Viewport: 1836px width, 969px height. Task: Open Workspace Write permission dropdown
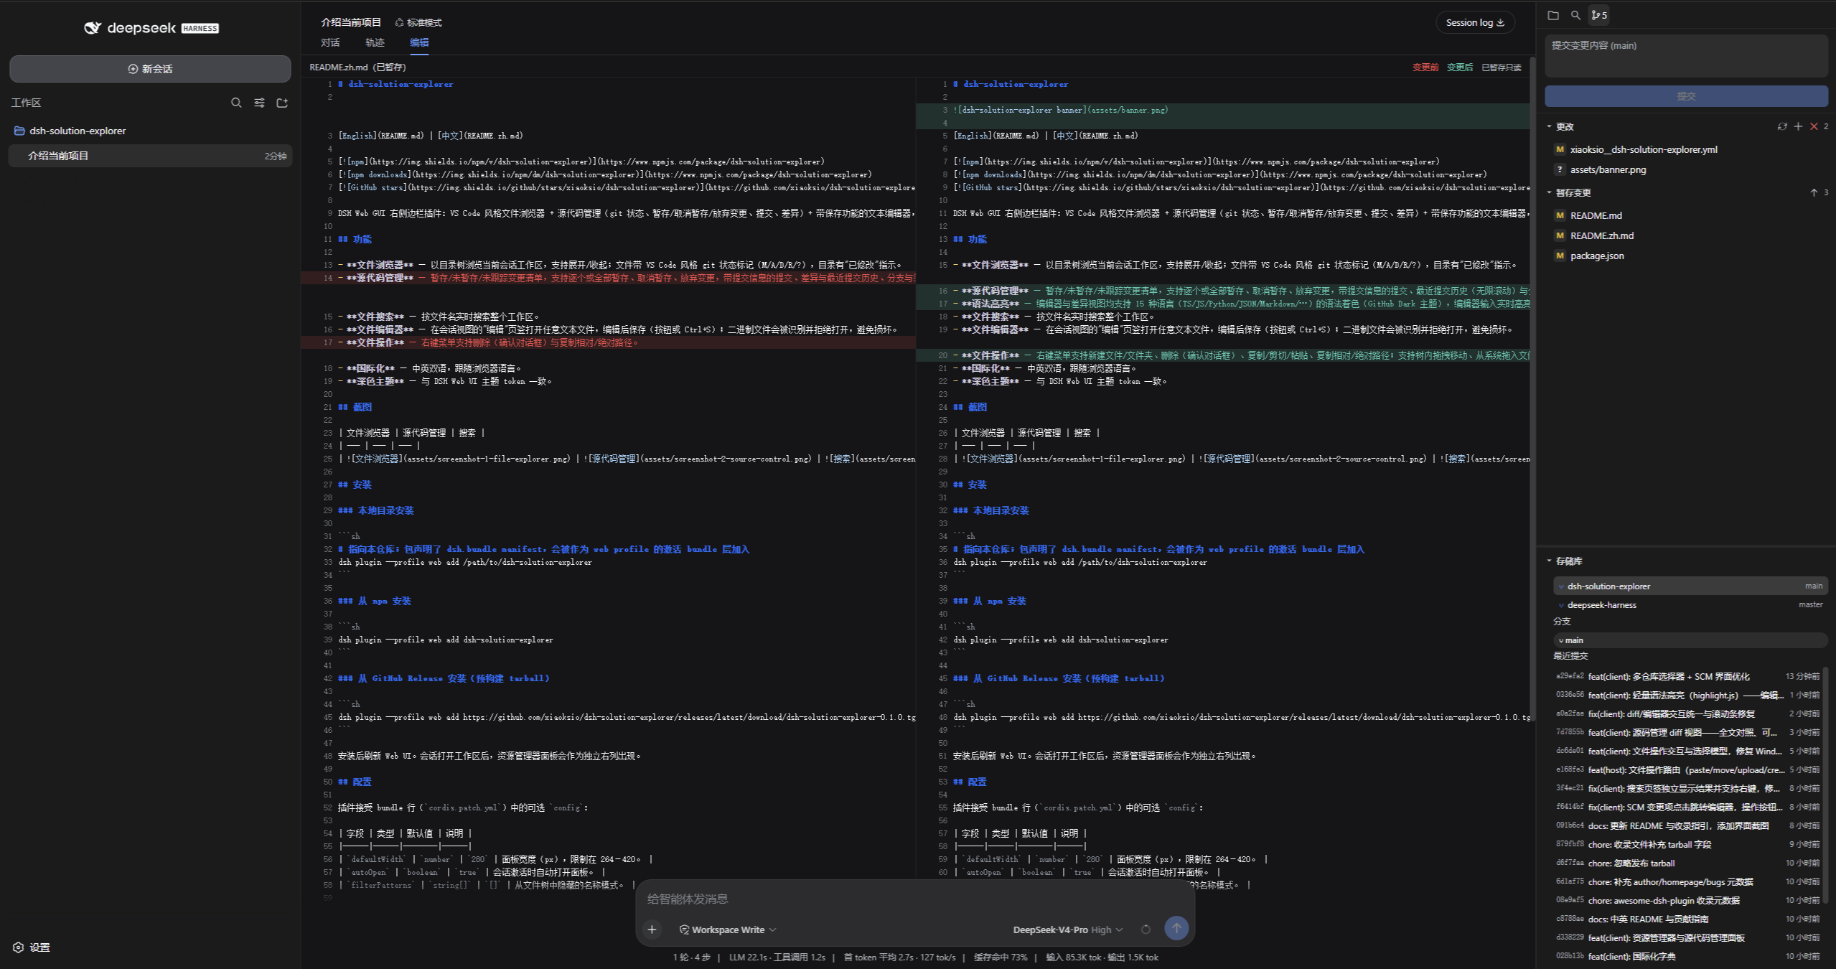click(728, 930)
